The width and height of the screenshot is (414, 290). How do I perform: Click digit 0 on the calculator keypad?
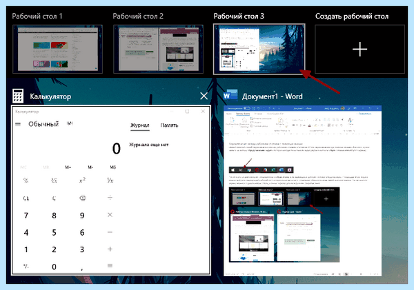pos(54,267)
